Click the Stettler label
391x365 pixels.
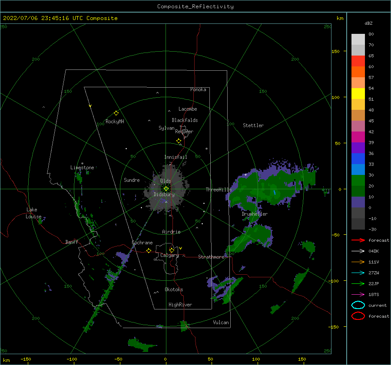(253, 125)
